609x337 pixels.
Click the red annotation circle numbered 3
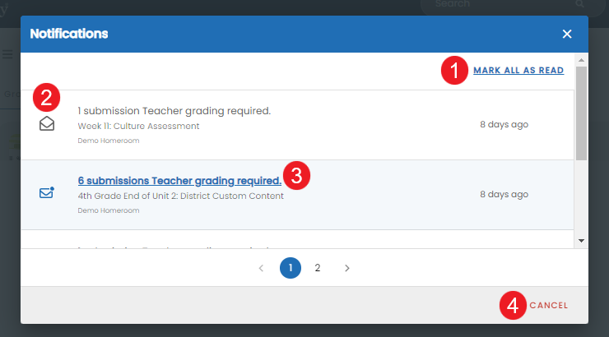[297, 176]
